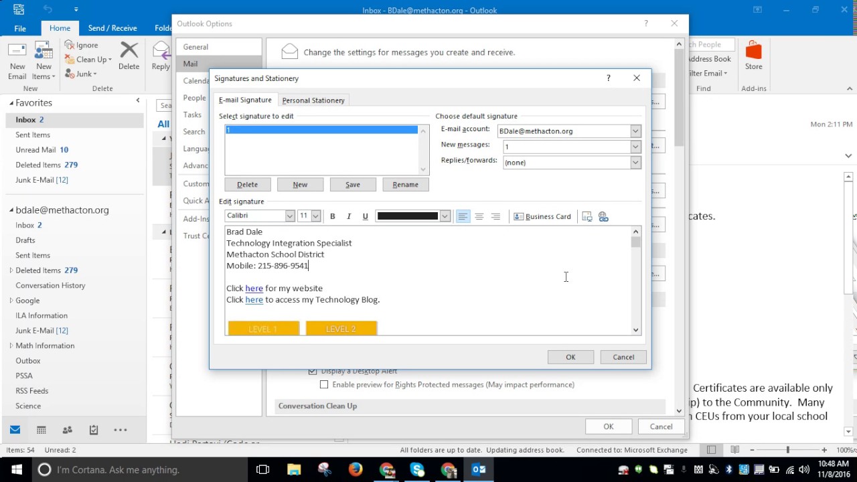Select Unread Mail in Favorites
This screenshot has height=482, width=857.
pyautogui.click(x=42, y=150)
